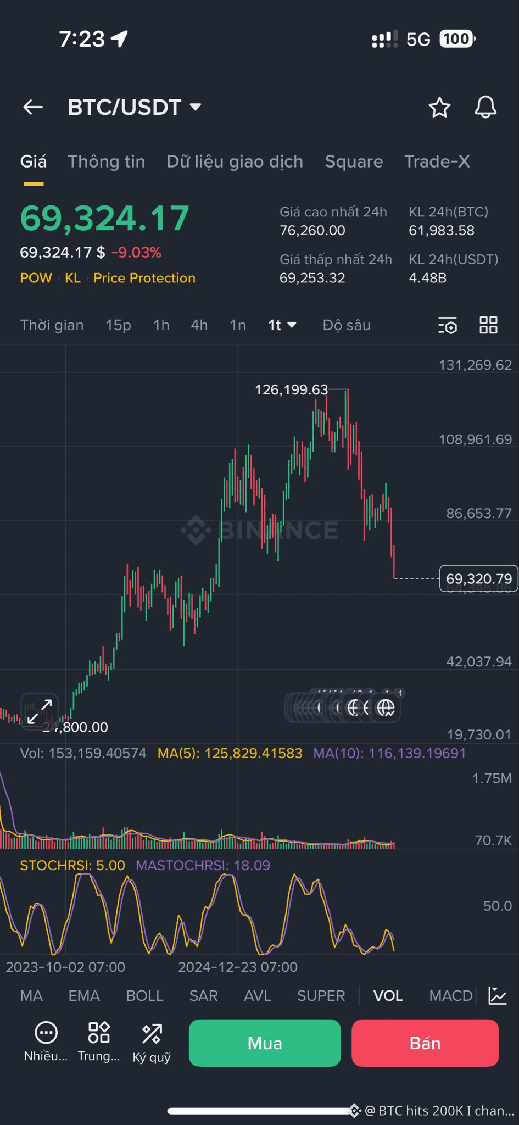Open indicator chart settings icon next to MACD

coord(498,995)
